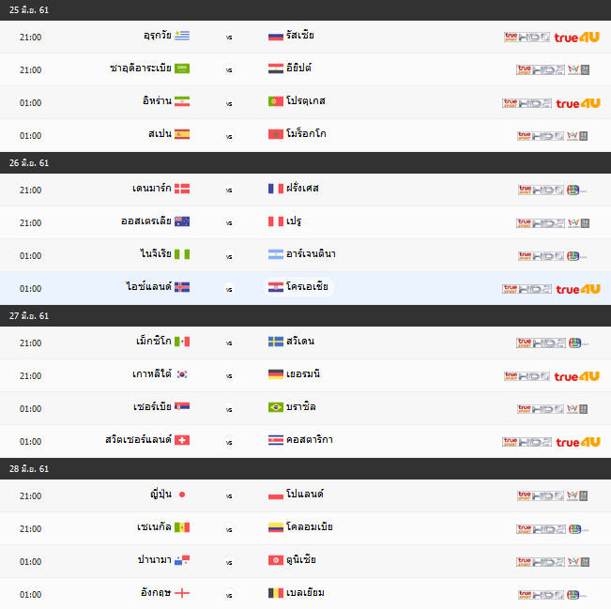Click the Channel 3 logo on Denmark match
The width and height of the screenshot is (611, 609).
(576, 190)
